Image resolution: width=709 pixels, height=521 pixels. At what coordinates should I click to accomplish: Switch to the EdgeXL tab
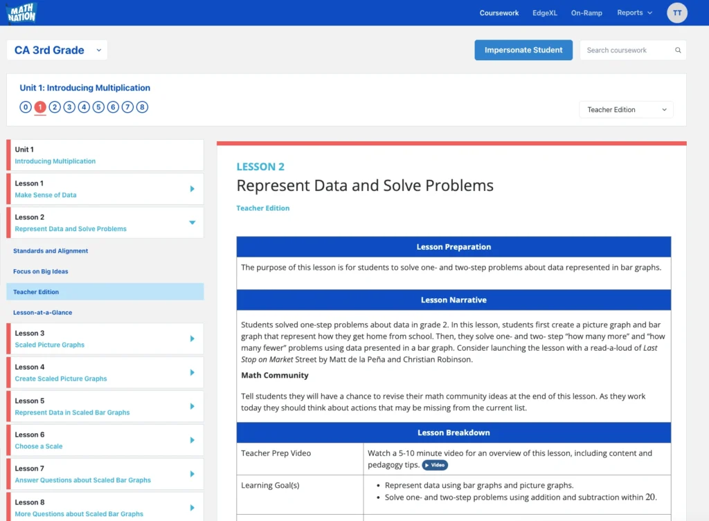[545, 12]
